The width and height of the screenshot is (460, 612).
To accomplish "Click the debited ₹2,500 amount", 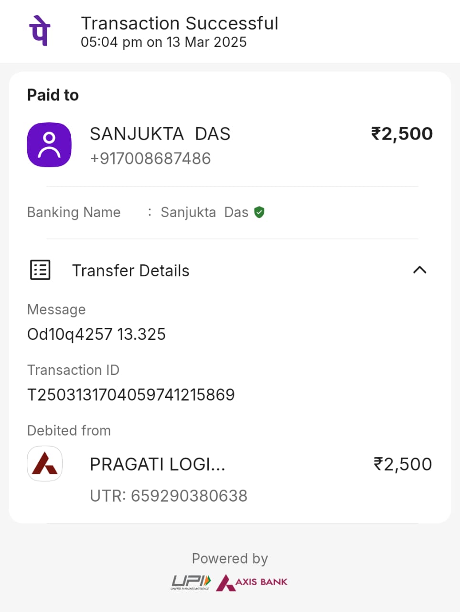I will pyautogui.click(x=402, y=464).
